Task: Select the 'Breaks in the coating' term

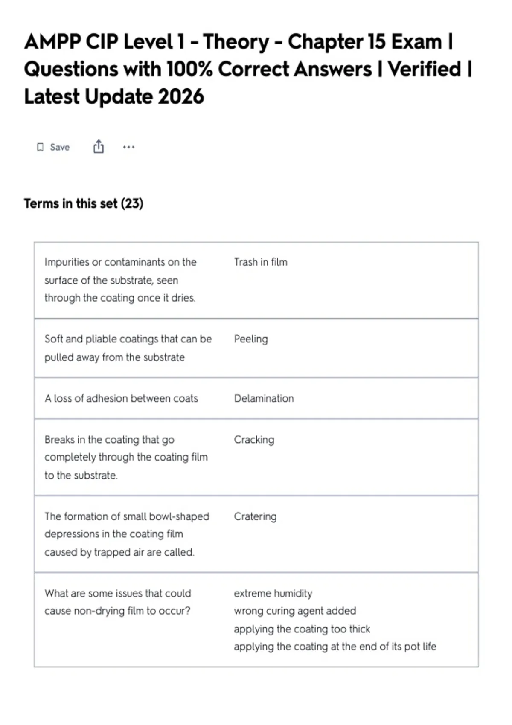Action: tap(126, 457)
